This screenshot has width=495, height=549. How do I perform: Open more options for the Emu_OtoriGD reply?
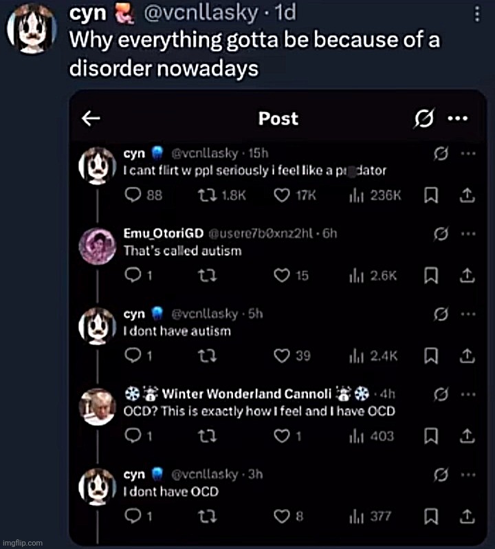pos(467,233)
